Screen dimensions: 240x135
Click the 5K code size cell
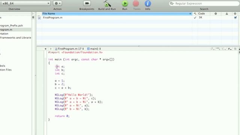201,18
